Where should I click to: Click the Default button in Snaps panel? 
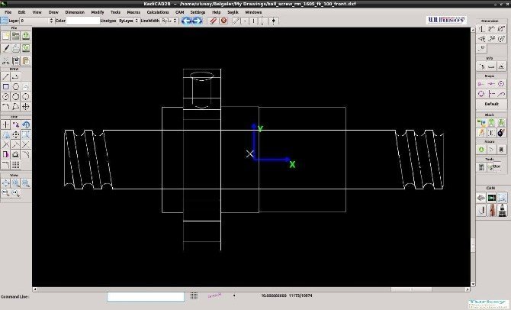tap(491, 104)
